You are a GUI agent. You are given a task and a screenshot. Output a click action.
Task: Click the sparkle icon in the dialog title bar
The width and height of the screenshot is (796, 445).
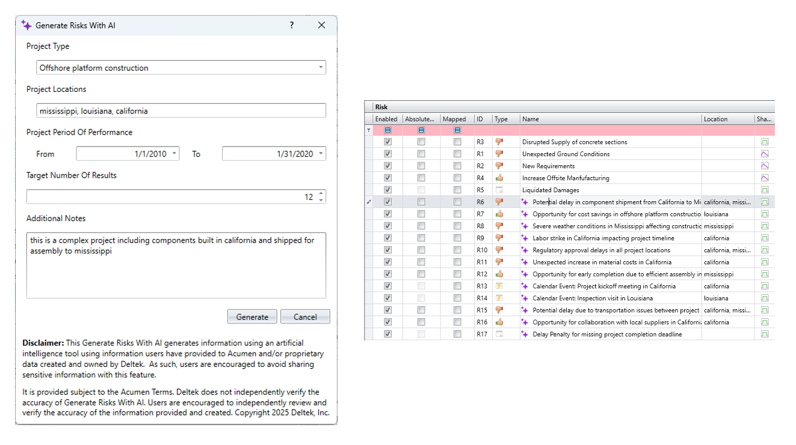click(x=25, y=25)
